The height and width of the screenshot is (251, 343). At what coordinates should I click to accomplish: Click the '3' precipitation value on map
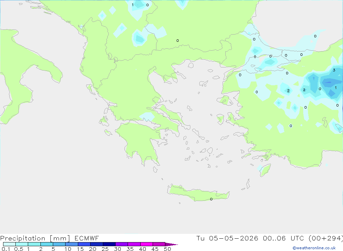click(x=334, y=70)
